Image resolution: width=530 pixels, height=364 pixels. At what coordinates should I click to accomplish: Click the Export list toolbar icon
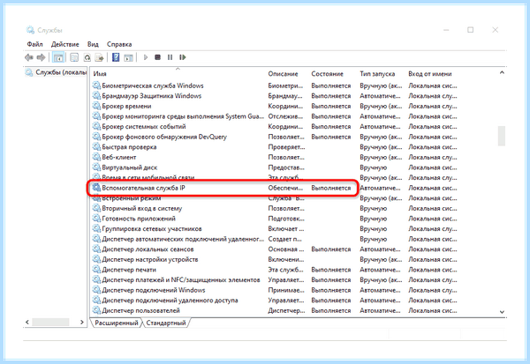click(99, 57)
